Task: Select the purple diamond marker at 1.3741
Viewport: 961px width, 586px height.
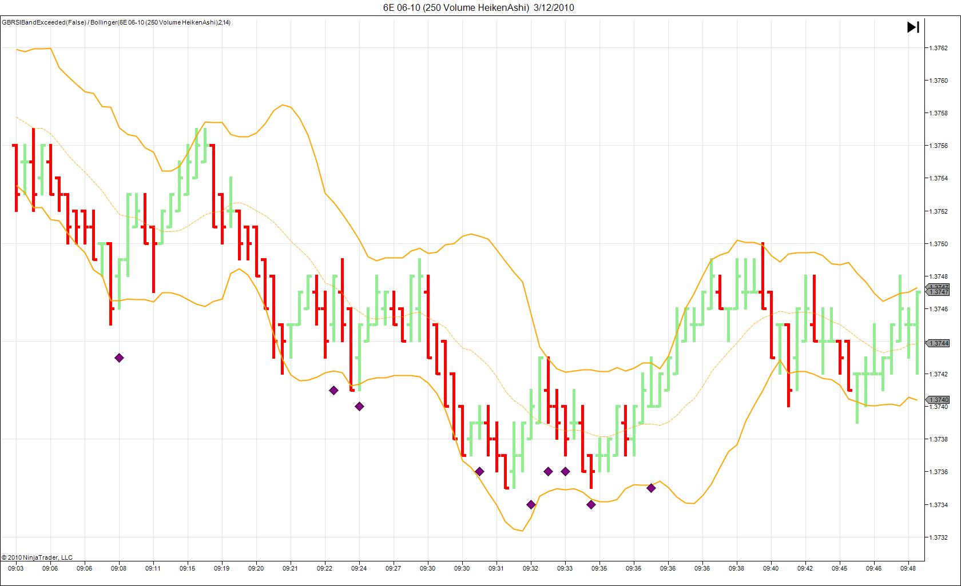Action: [x=333, y=391]
